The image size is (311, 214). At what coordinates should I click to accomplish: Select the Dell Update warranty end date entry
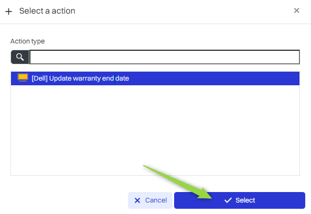pos(155,78)
